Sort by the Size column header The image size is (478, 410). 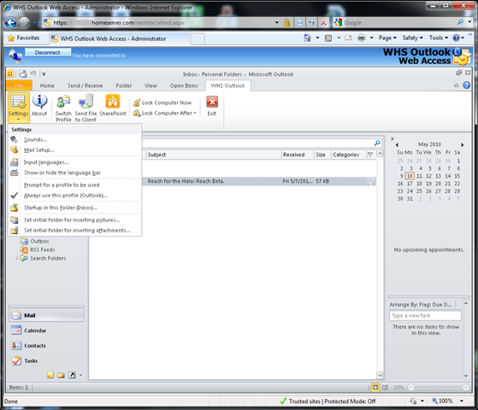tap(322, 155)
